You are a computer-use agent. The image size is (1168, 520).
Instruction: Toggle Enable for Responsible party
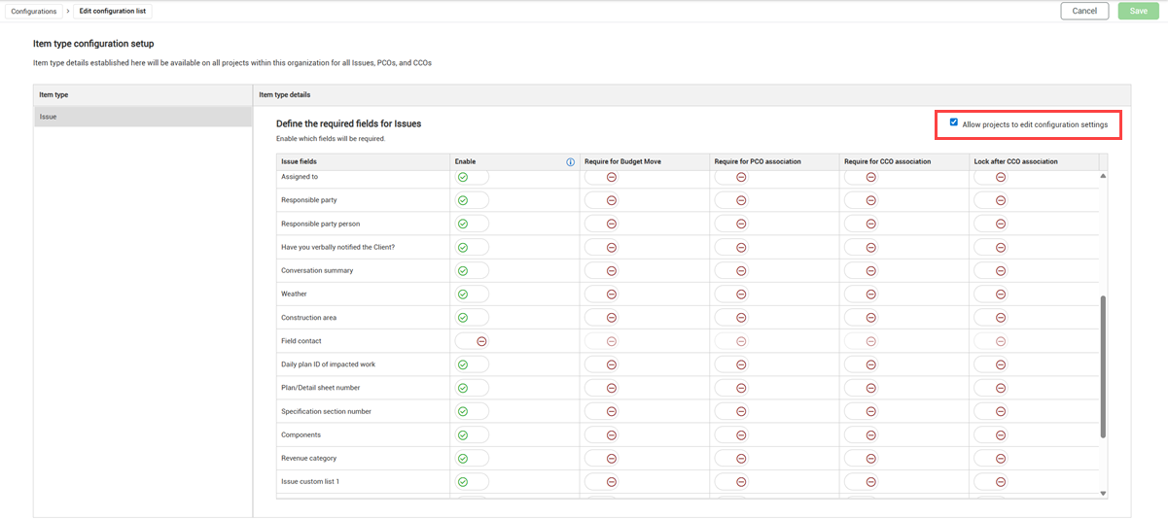click(472, 200)
